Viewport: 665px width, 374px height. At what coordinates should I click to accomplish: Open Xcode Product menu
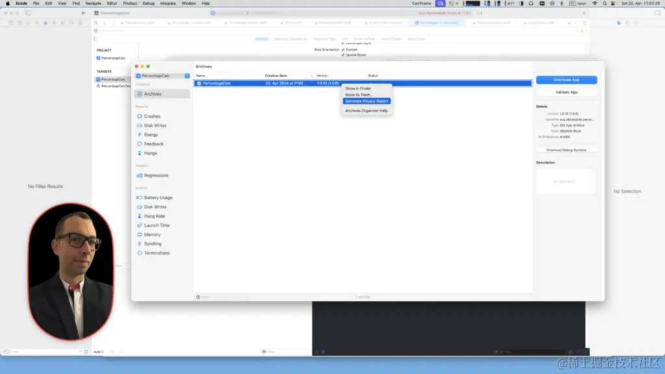click(130, 3)
